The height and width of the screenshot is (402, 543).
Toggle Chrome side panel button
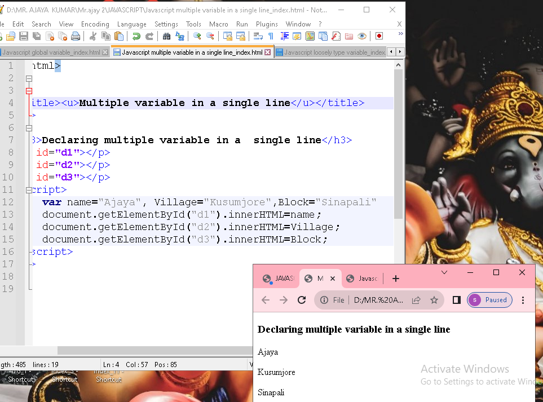[x=457, y=300]
